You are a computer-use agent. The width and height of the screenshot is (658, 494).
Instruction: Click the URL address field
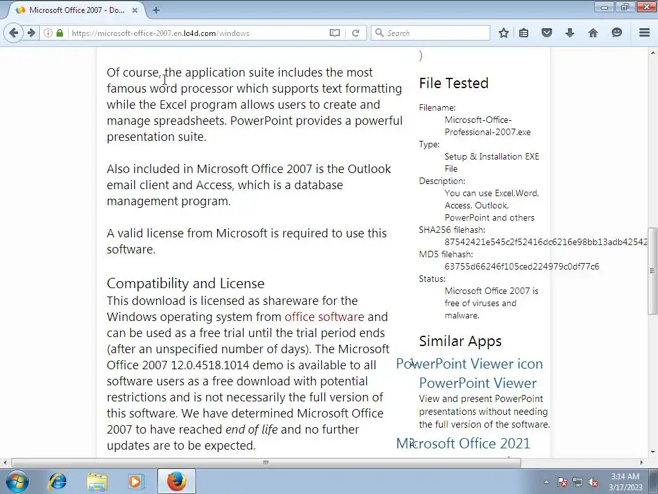[x=197, y=33]
